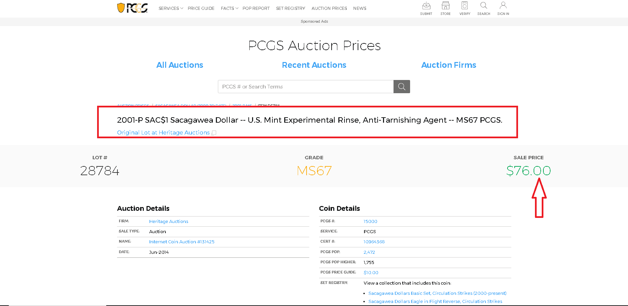
Task: Click inside the PCGS # search field
Action: click(x=305, y=86)
